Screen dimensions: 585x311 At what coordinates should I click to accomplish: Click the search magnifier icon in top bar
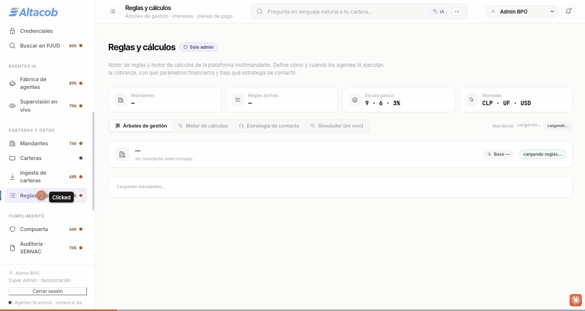(260, 12)
